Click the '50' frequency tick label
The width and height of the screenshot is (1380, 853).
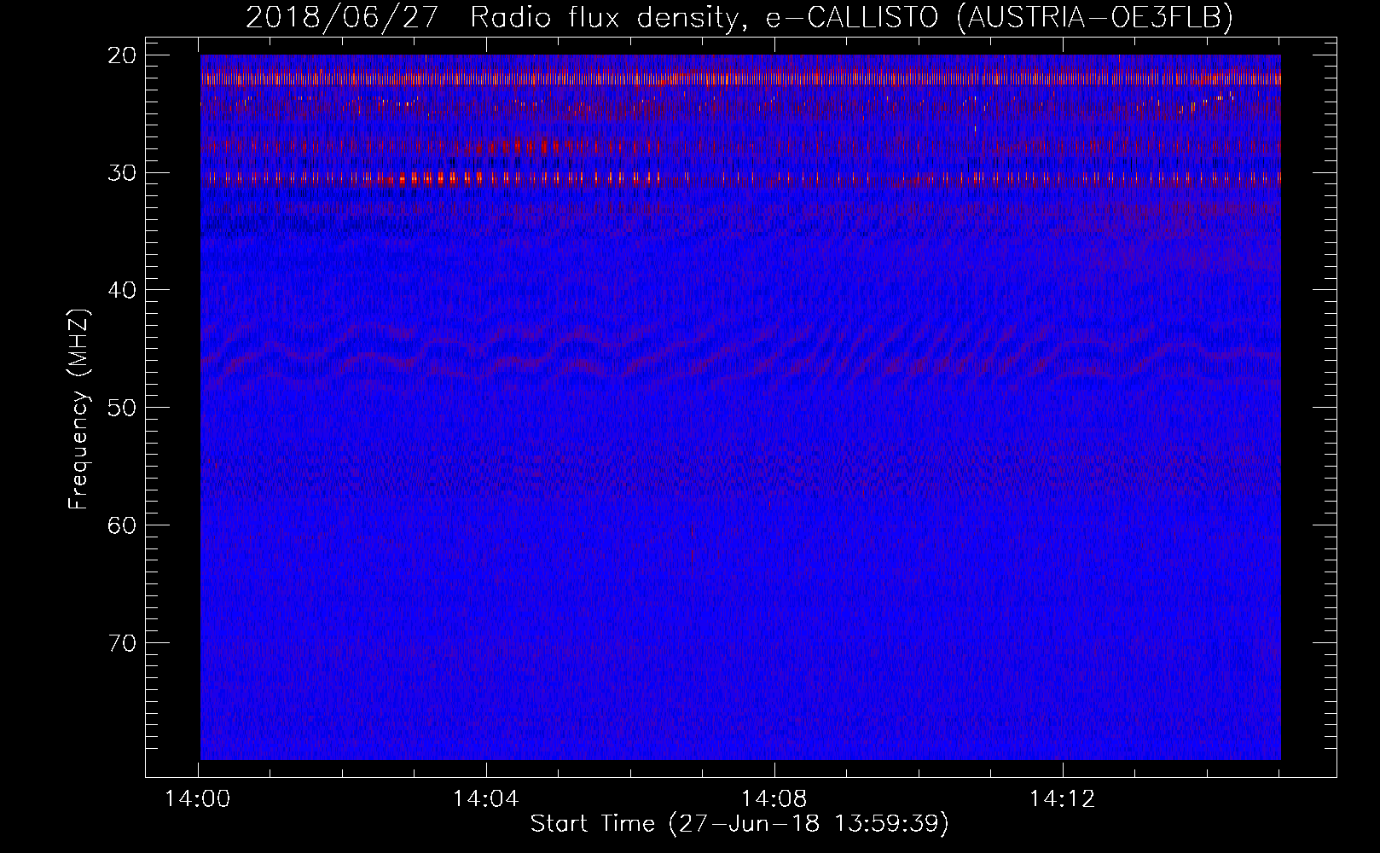pos(123,407)
